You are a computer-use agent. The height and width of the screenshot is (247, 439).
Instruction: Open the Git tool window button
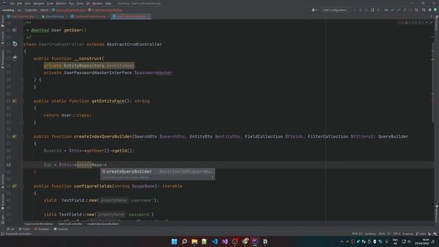(x=11, y=229)
